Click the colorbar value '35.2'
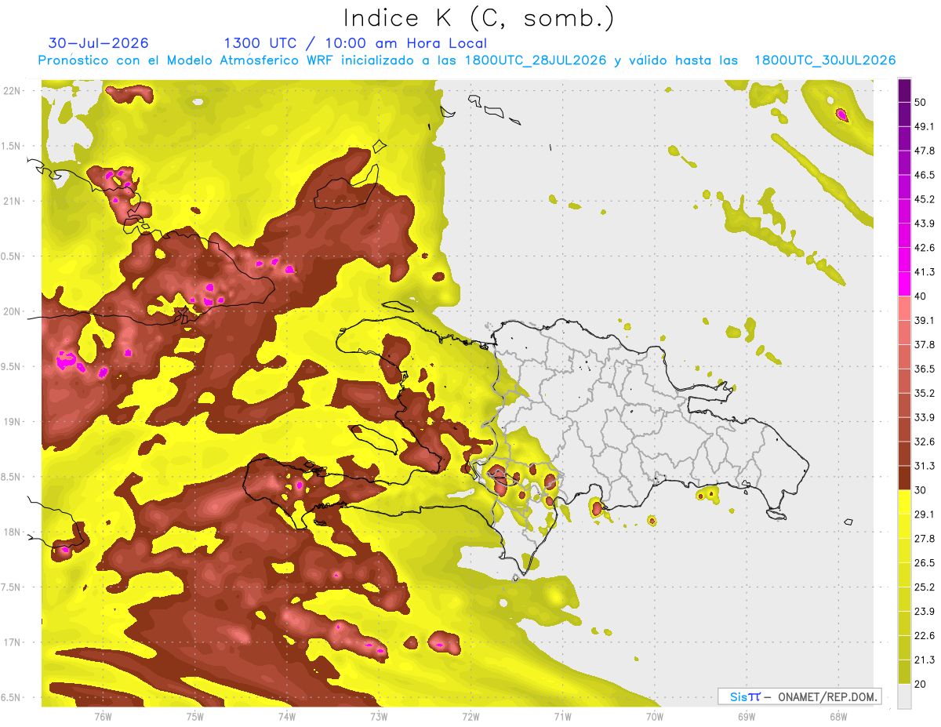The width and height of the screenshot is (941, 727). pyautogui.click(x=924, y=393)
